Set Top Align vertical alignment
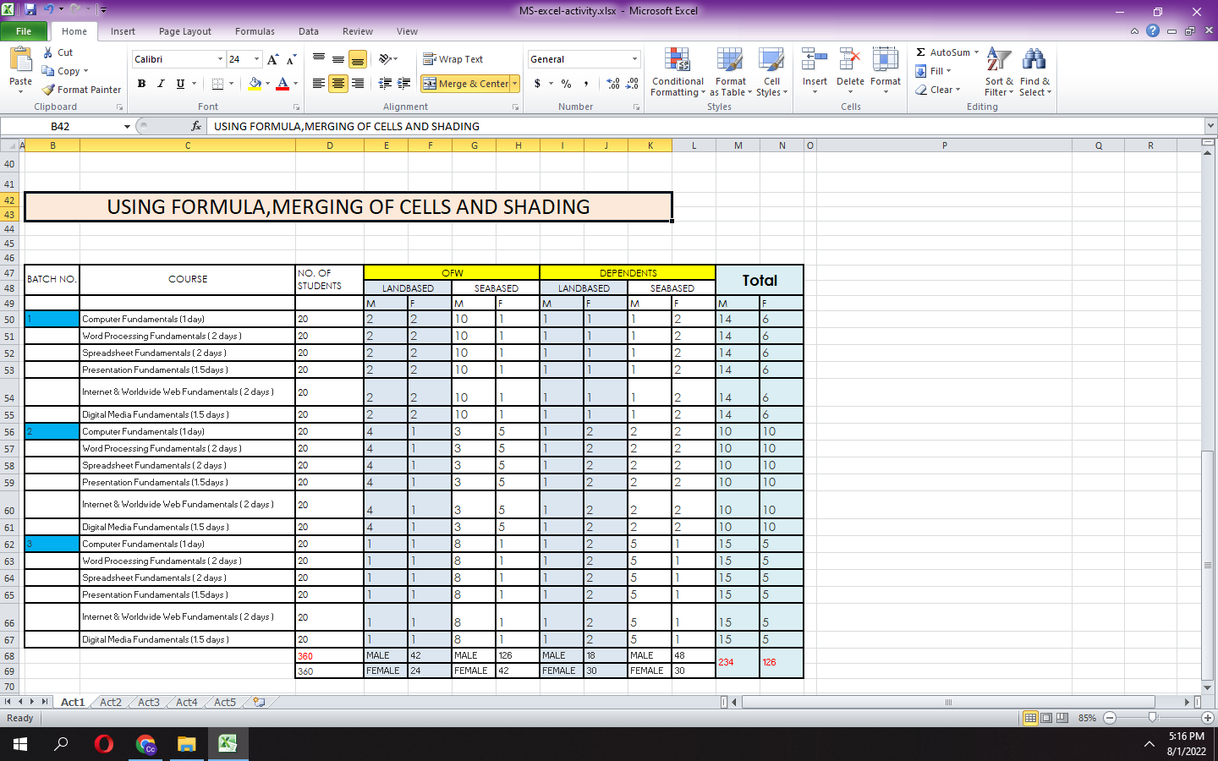Viewport: 1218px width, 761px height. pyautogui.click(x=319, y=59)
